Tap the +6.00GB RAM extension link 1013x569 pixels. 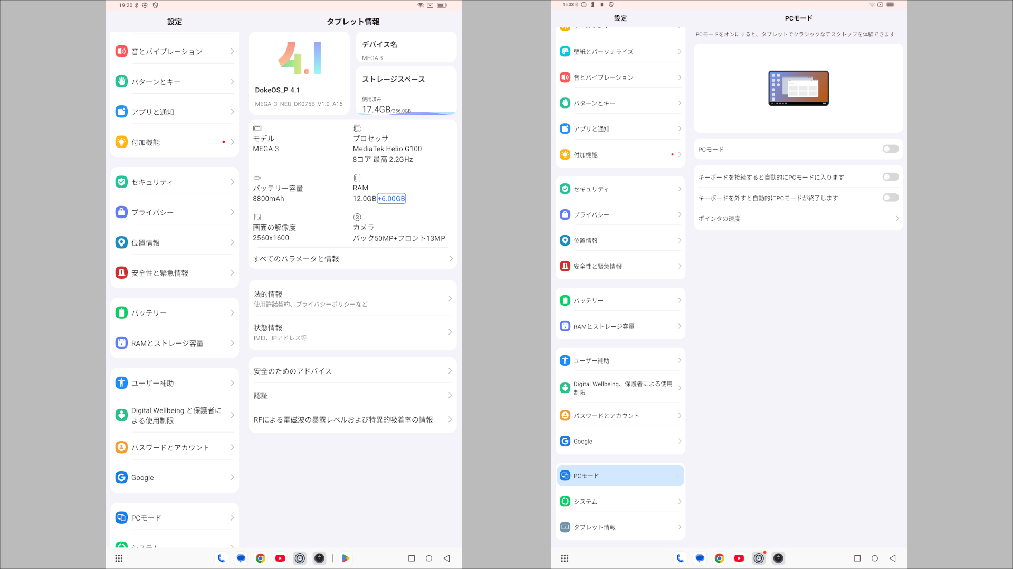(x=391, y=199)
